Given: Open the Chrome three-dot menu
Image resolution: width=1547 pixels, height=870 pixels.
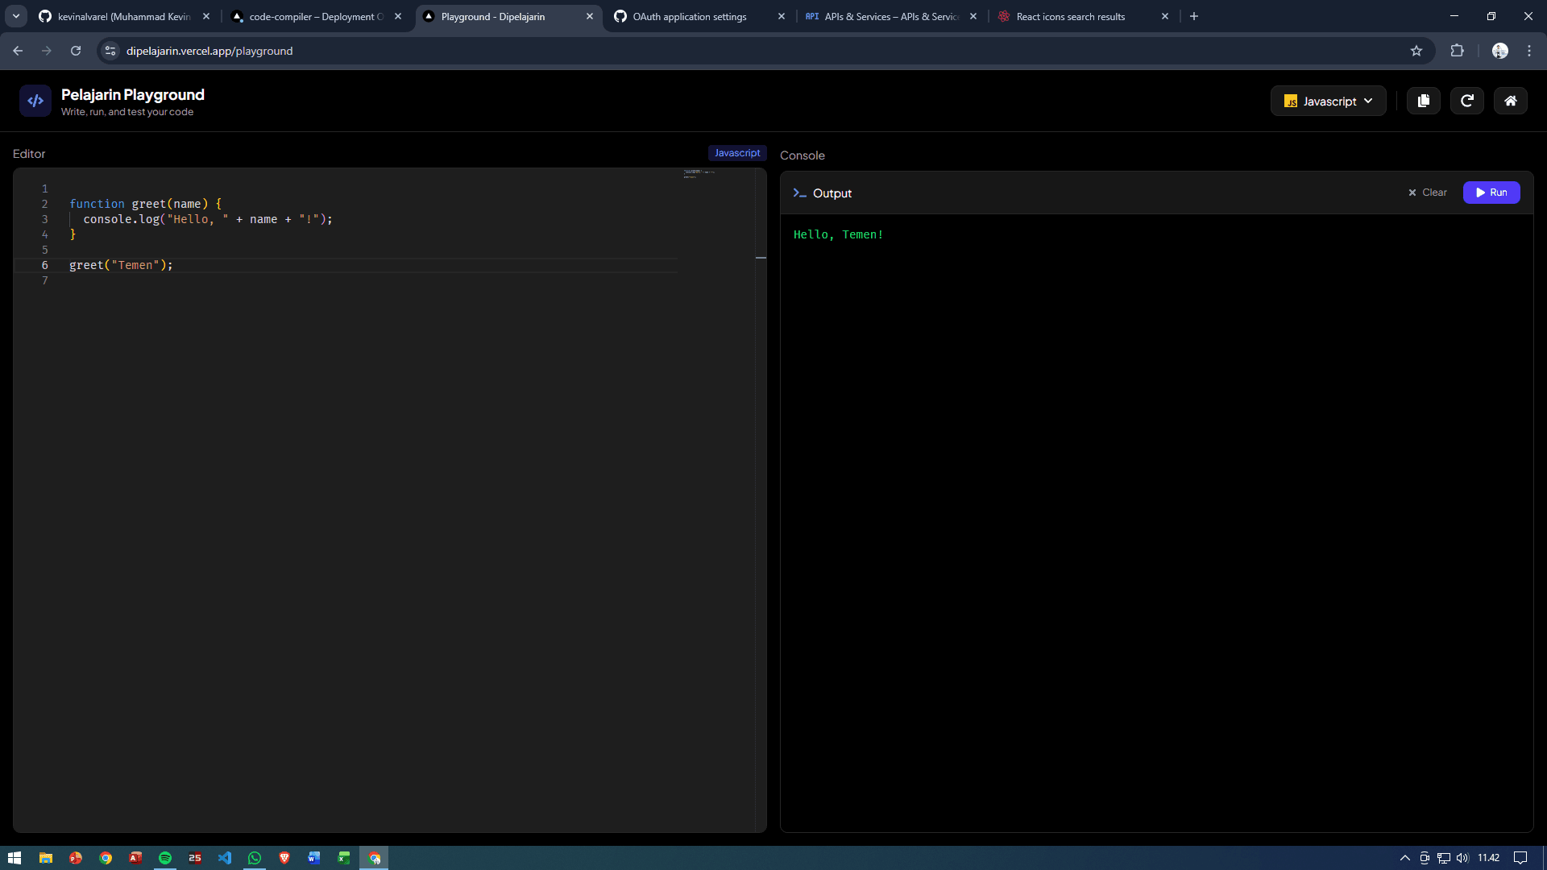Looking at the screenshot, I should pos(1529,50).
